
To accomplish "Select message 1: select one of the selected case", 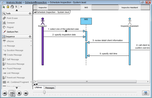I will [x=63, y=29].
